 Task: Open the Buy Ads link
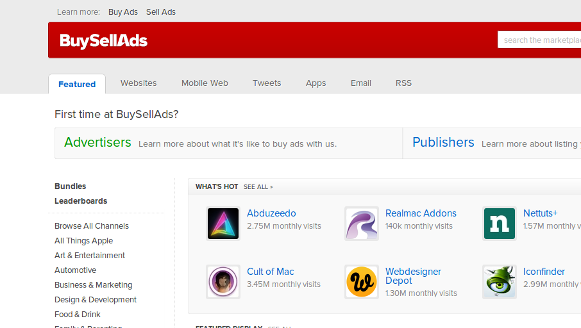point(123,12)
